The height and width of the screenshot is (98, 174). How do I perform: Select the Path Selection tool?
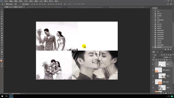pos(2,47)
